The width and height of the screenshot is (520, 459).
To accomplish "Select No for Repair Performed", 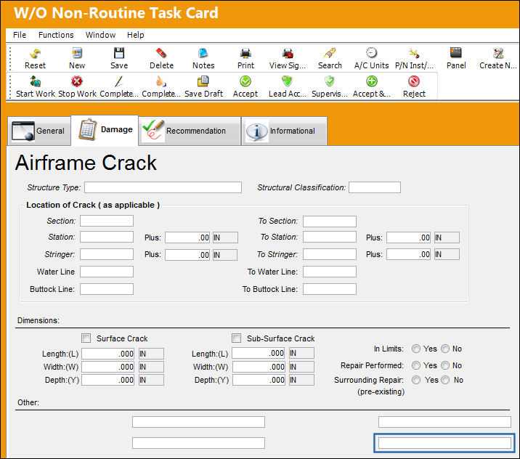I will pyautogui.click(x=445, y=365).
